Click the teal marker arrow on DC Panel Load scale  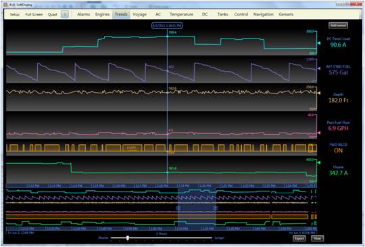click(x=319, y=43)
